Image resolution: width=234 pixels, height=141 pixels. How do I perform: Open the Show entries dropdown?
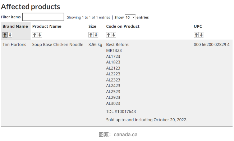coord(130,17)
